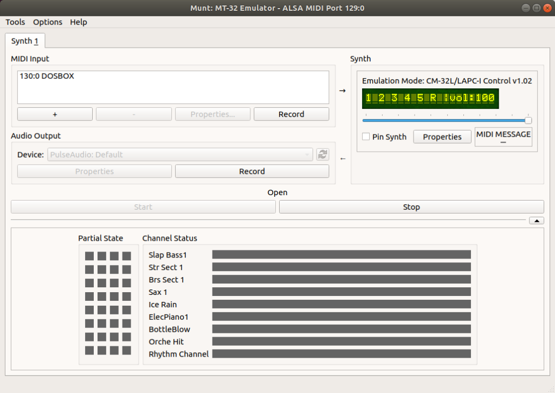Tick the Pin Synth checkbox
Image resolution: width=555 pixels, height=393 pixels.
pos(366,137)
